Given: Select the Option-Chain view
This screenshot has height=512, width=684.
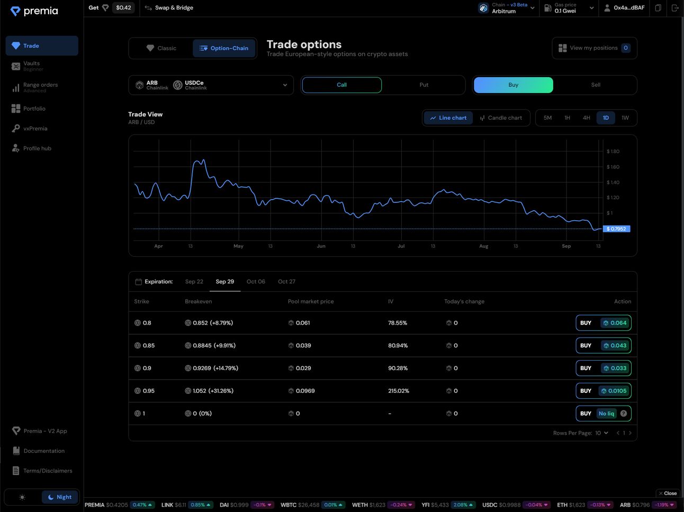Looking at the screenshot, I should pyautogui.click(x=224, y=48).
